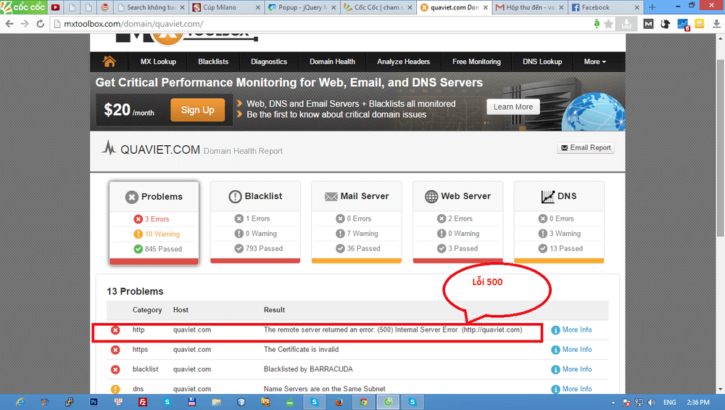This screenshot has height=410, width=725.
Task: Click '793 Passed' in Blacklist card
Action: pyautogui.click(x=264, y=248)
